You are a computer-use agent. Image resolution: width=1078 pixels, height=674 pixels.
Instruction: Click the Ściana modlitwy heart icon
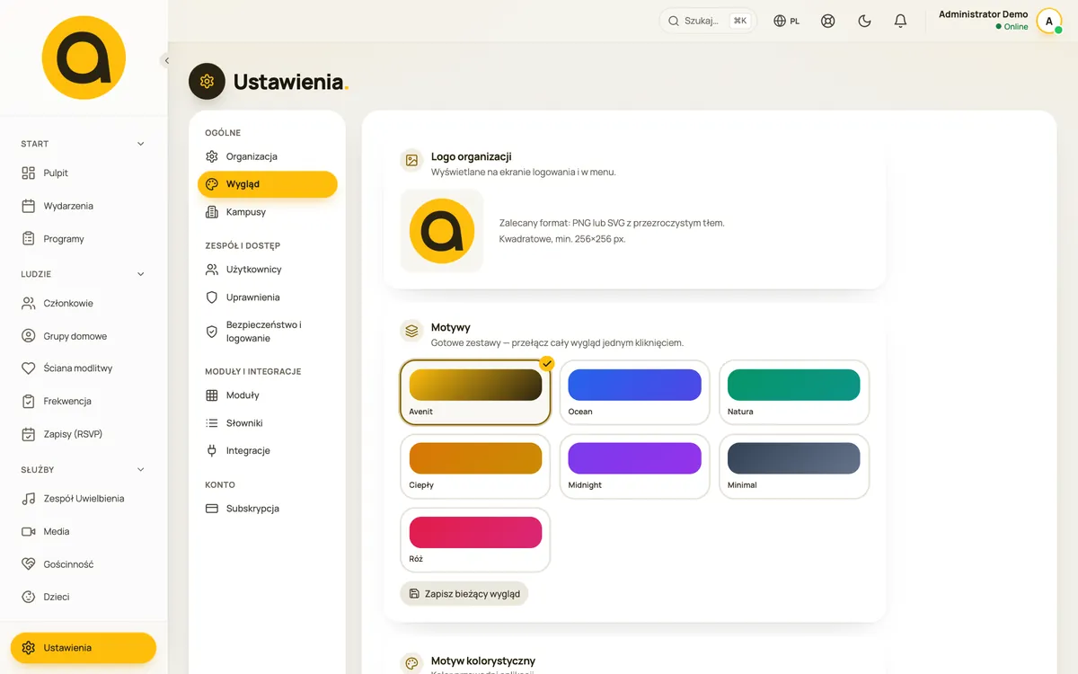coord(28,368)
